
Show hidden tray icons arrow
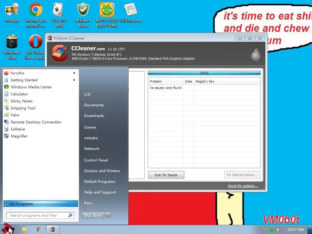(264, 230)
